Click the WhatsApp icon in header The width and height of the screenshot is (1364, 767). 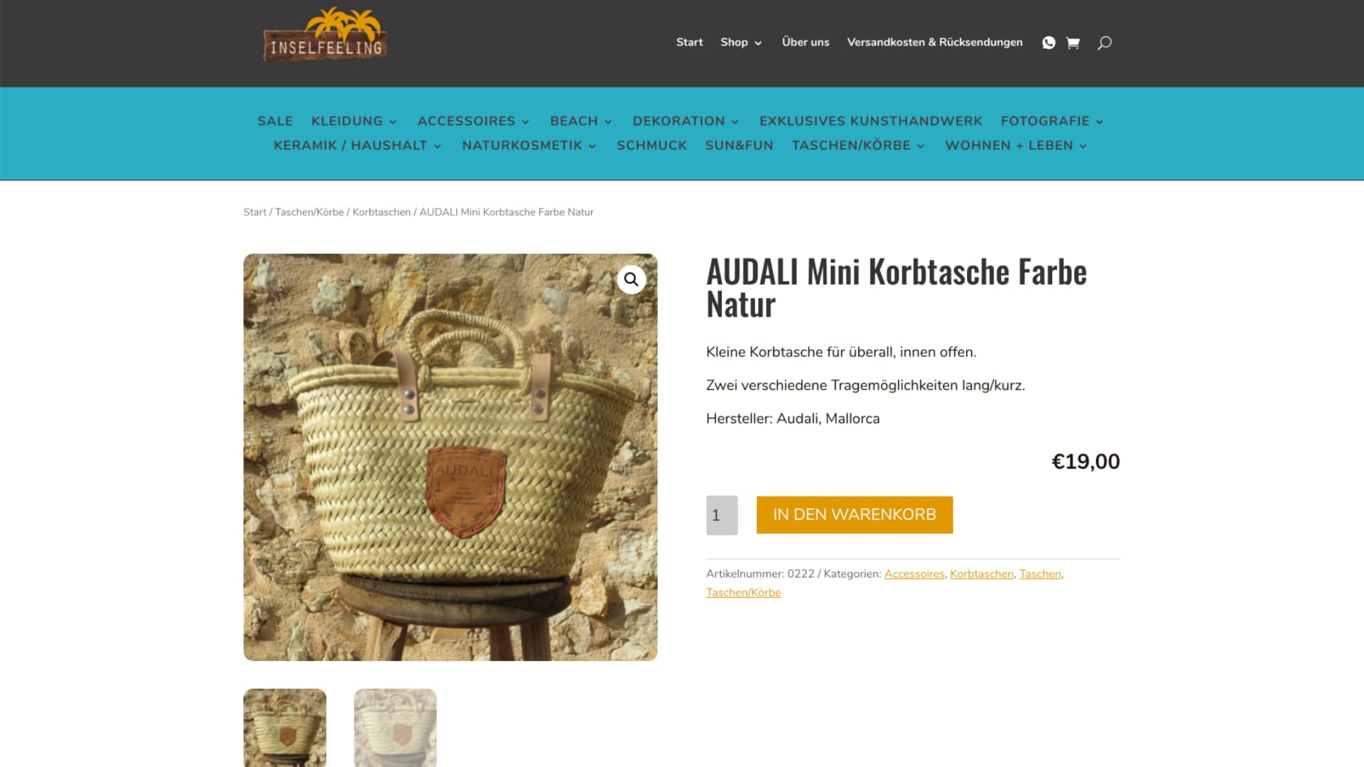(1049, 43)
